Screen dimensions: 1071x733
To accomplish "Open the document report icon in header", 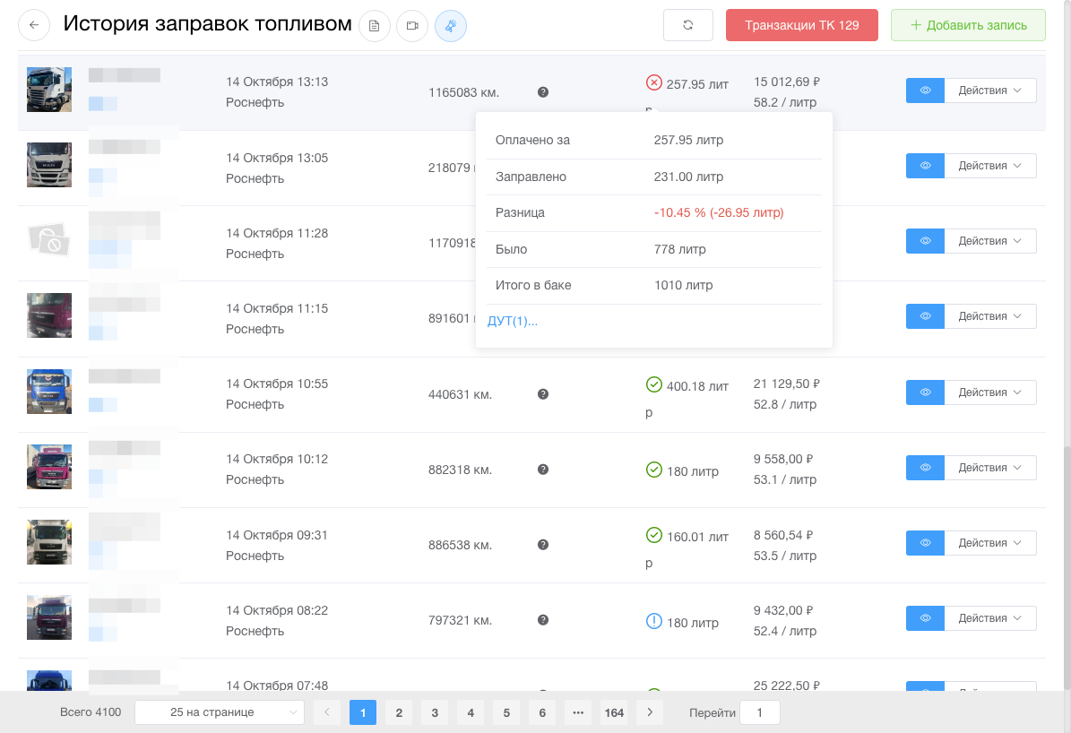I will pos(375,26).
